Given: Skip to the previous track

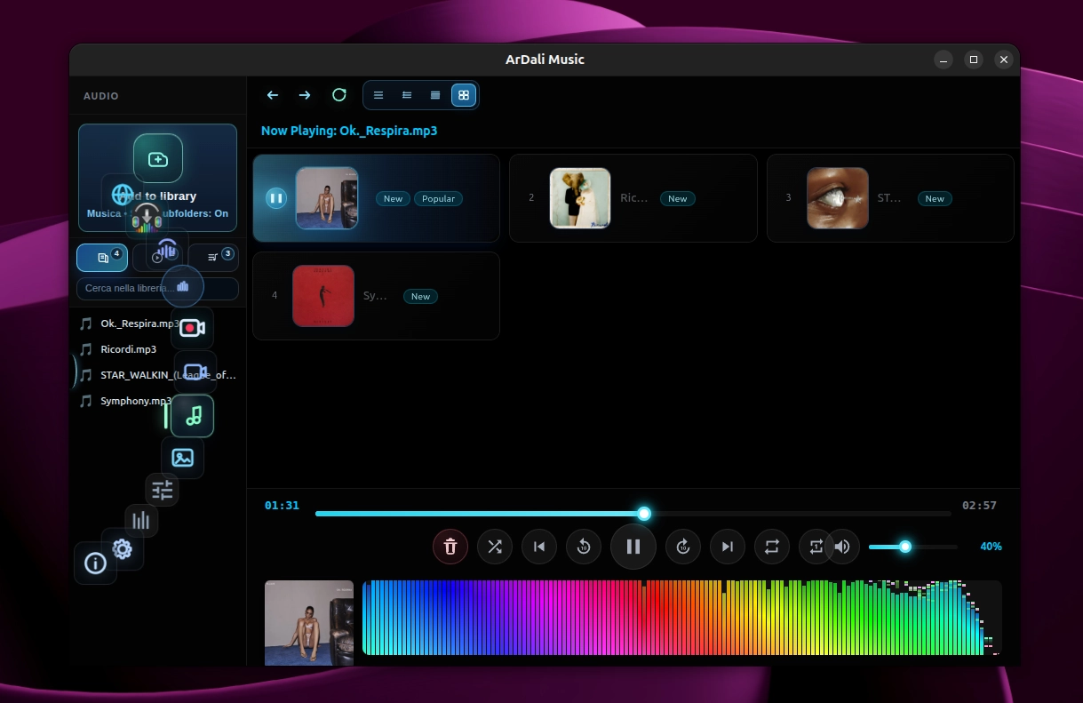Looking at the screenshot, I should [x=539, y=547].
